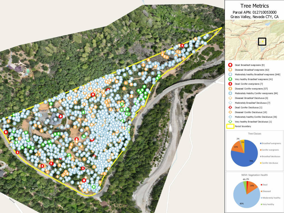
Task: Click the Diseased Broadleaf Deciduous diamond legend icon
Action: (x=230, y=98)
